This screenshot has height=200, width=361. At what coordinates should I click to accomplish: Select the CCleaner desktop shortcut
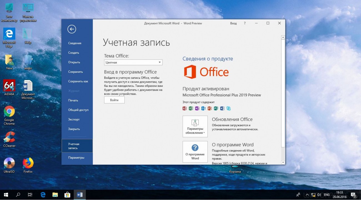(x=9, y=139)
